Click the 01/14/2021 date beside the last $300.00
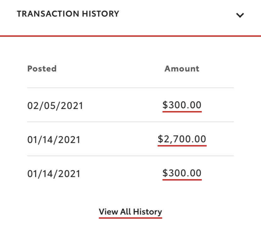 [54, 174]
